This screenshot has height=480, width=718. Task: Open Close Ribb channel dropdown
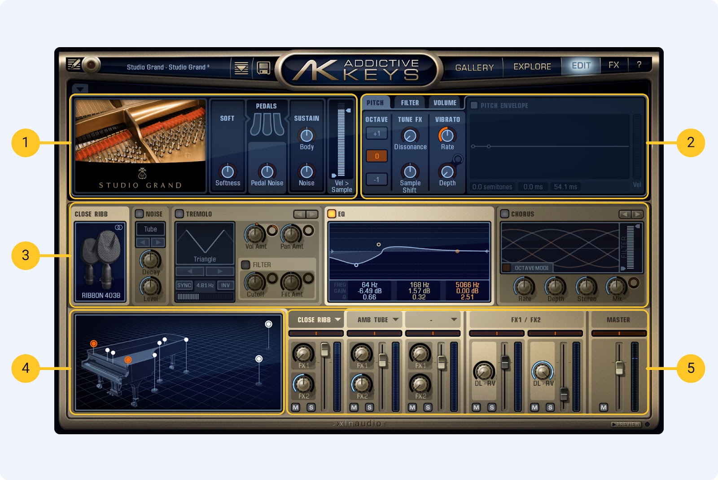(x=337, y=320)
